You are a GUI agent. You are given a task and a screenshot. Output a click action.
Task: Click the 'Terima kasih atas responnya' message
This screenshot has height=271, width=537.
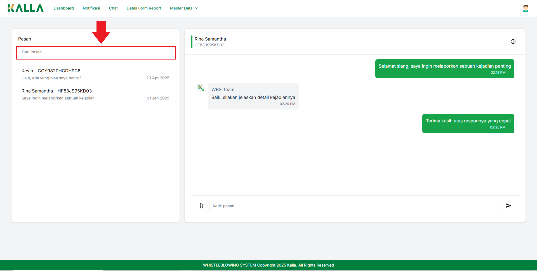[468, 123]
